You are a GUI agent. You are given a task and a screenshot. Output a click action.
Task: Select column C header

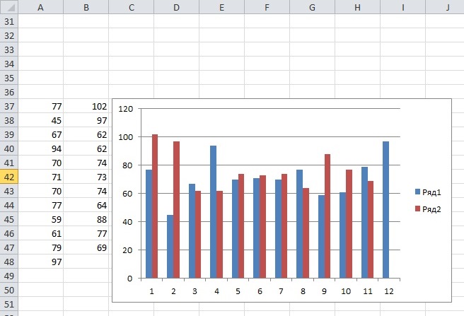pyautogui.click(x=132, y=7)
